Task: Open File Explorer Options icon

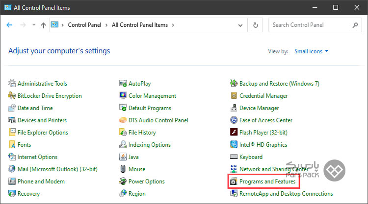Action: coord(12,132)
